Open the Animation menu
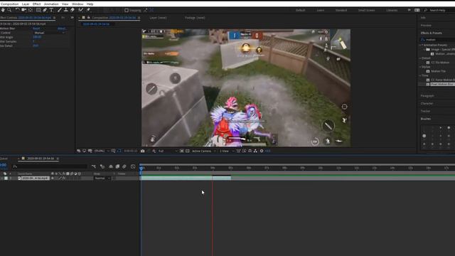Screen dimensions: 455x256 [51, 4]
